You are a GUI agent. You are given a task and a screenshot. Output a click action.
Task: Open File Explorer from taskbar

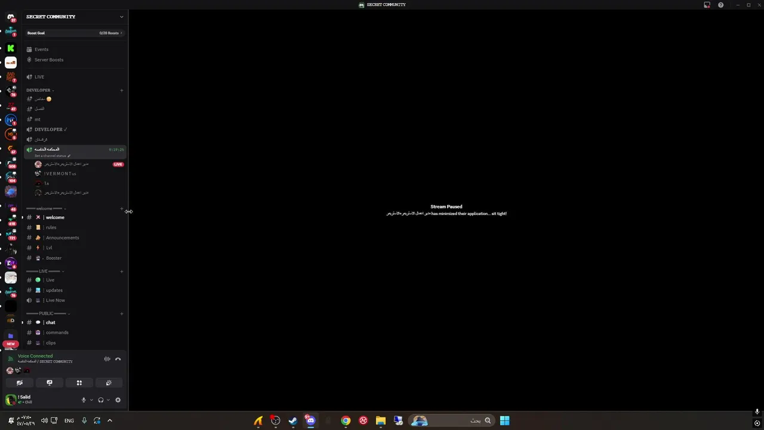[380, 420]
